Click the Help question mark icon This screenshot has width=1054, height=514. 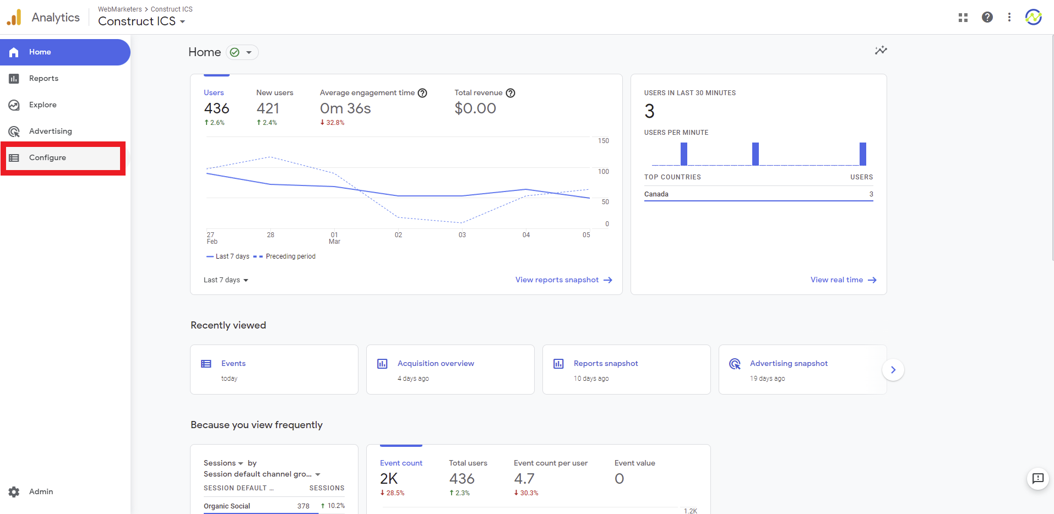coord(987,18)
